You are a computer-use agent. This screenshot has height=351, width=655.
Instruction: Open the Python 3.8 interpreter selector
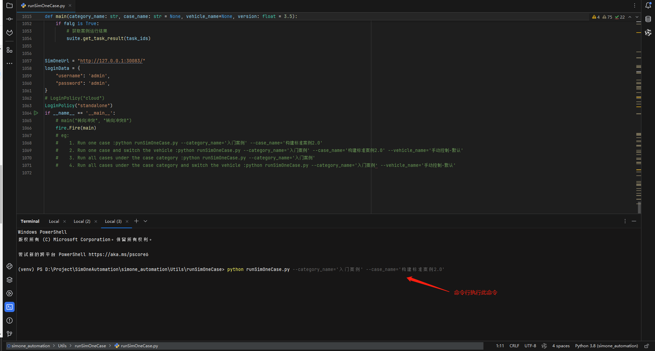coord(606,346)
